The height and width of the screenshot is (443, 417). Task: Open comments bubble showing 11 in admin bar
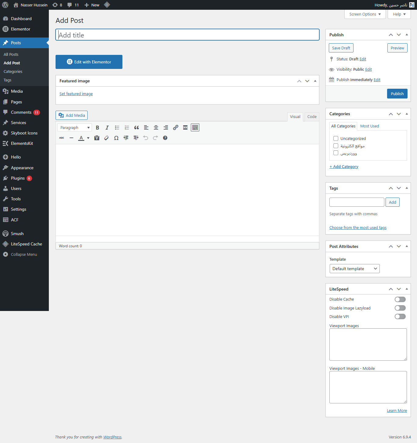(73, 5)
